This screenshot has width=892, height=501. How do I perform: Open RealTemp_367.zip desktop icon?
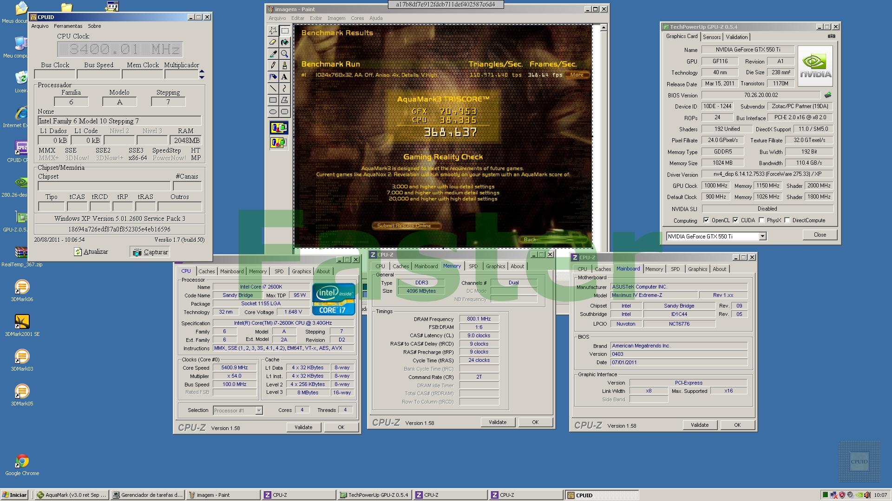pyautogui.click(x=22, y=256)
